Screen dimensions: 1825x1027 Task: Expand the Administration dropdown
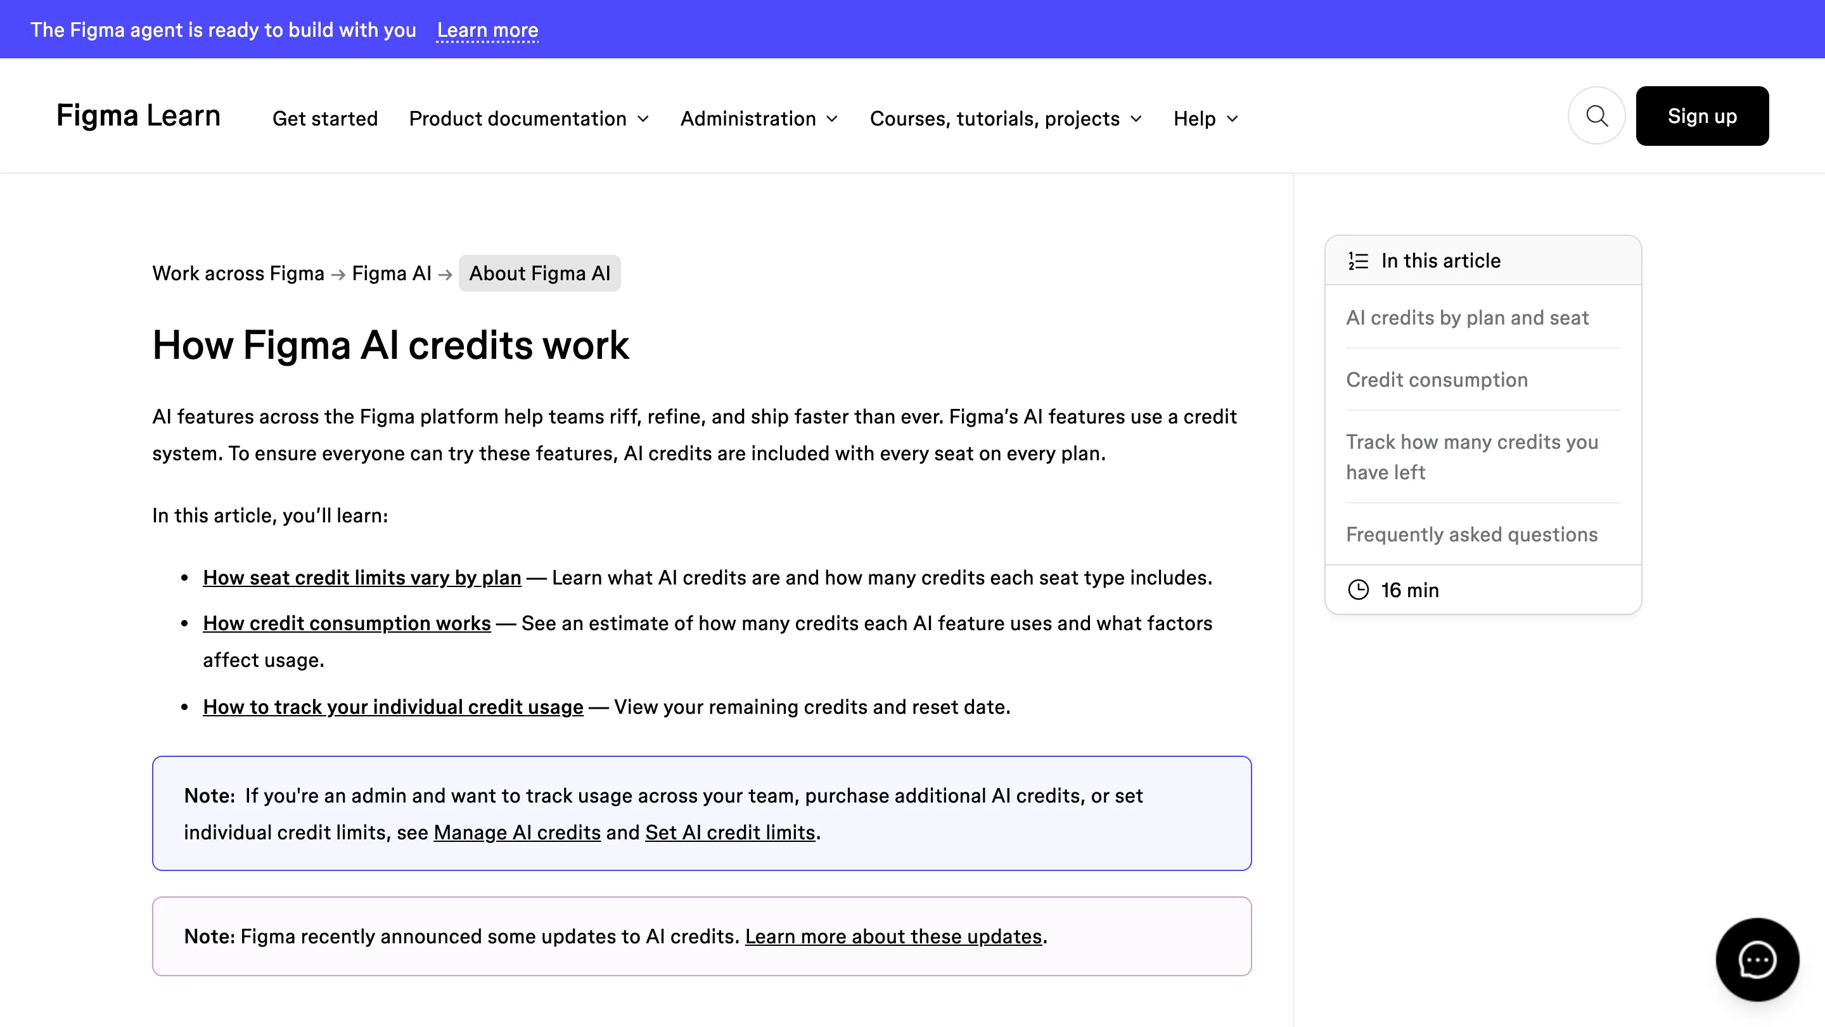coord(759,119)
